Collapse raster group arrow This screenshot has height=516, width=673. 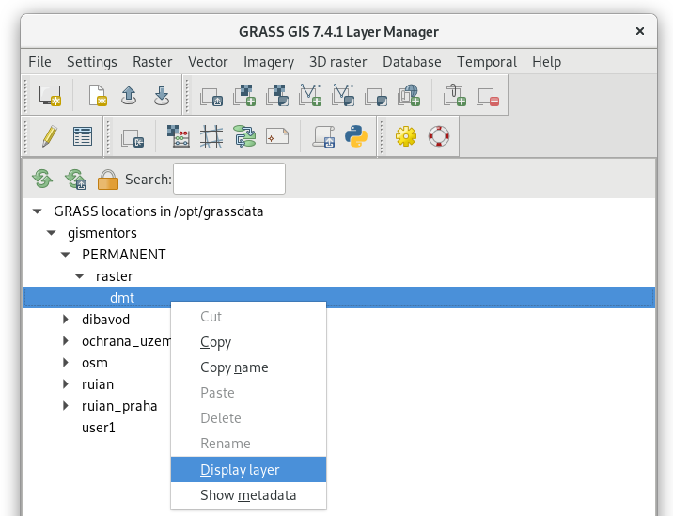coord(80,276)
